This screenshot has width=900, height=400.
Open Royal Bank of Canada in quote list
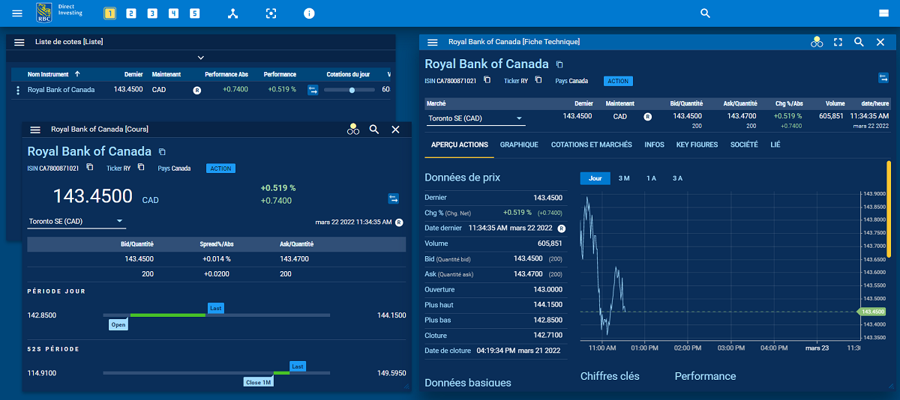61,90
